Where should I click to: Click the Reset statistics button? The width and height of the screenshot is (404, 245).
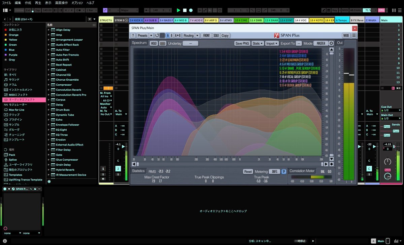(248, 171)
